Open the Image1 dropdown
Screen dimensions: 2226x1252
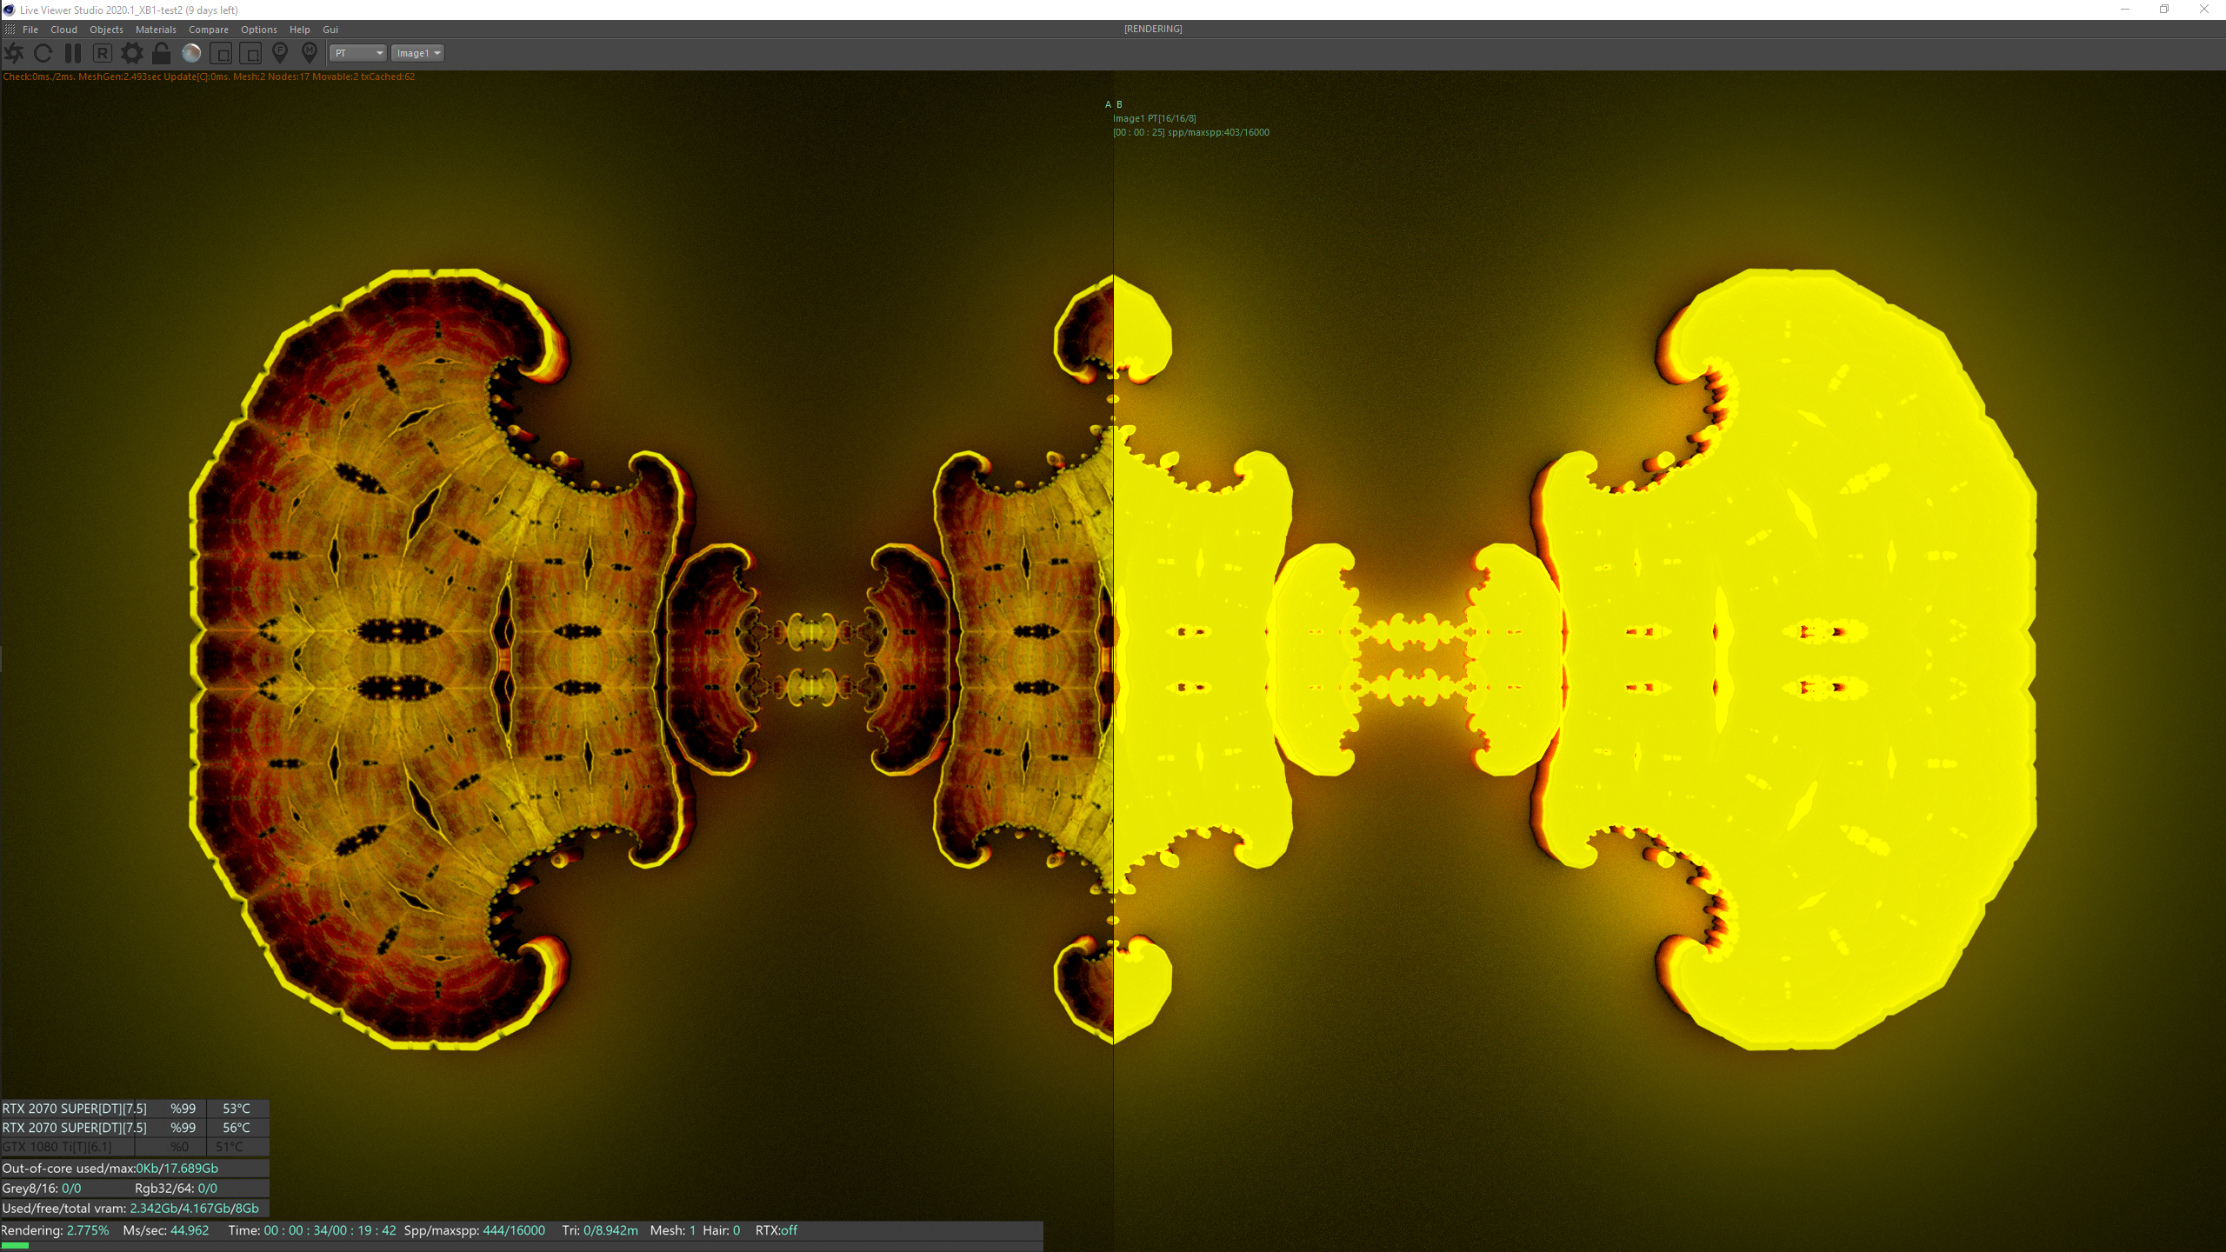pos(417,53)
